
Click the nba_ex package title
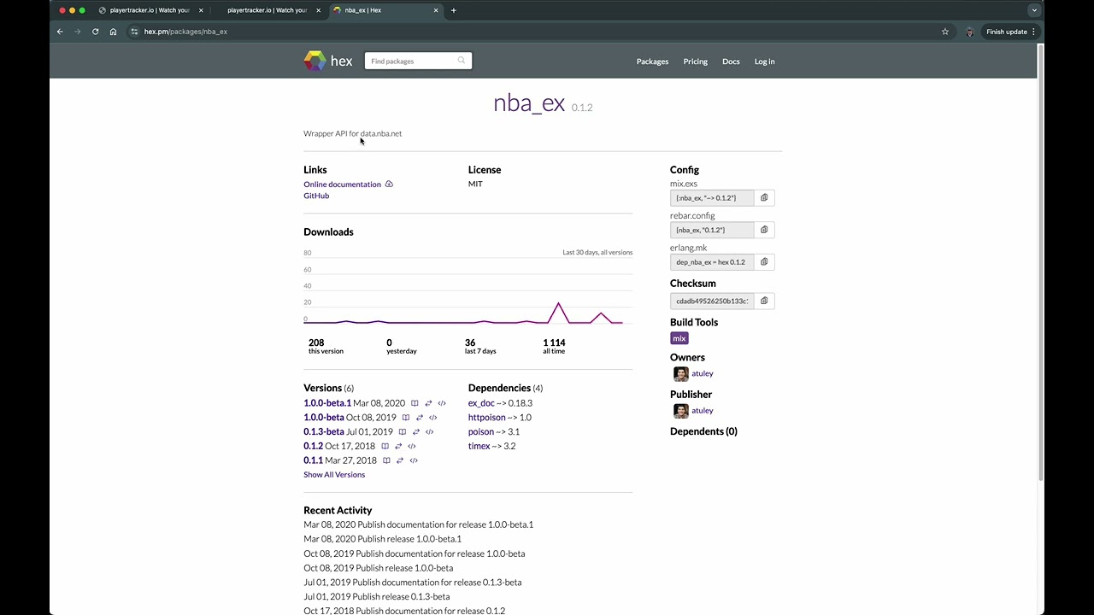529,103
